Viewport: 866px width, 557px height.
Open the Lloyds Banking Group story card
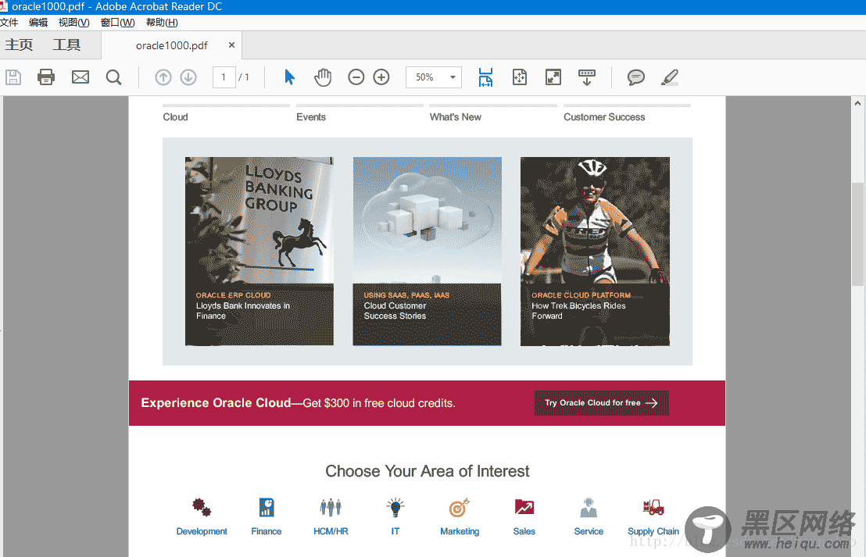[259, 252]
